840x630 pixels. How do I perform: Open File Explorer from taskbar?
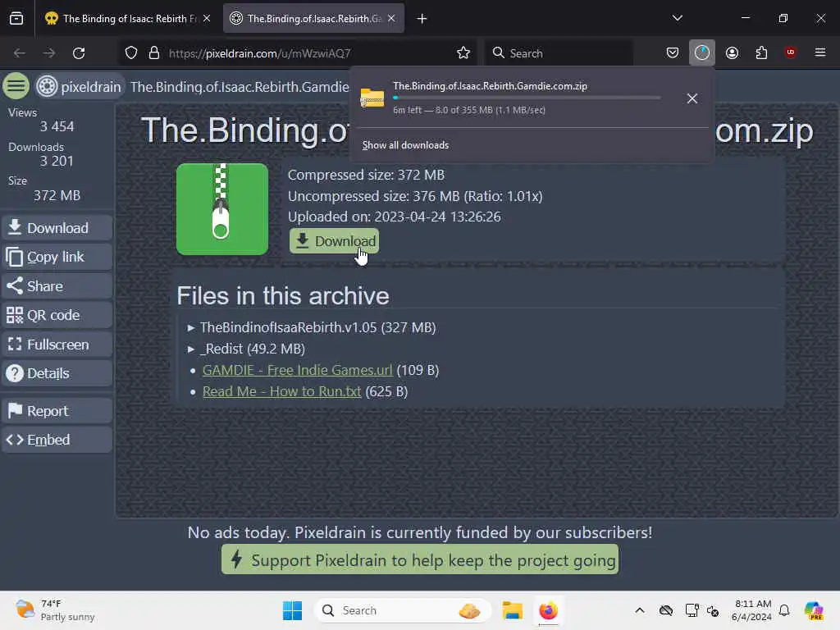click(x=512, y=610)
